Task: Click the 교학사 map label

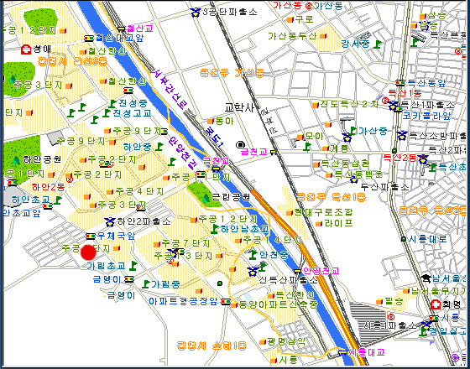Action: pos(239,108)
